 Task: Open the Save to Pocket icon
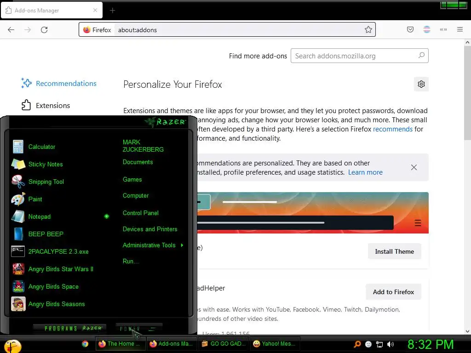click(410, 29)
